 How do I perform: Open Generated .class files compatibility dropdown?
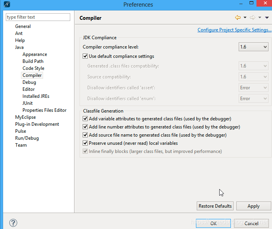[253, 66]
